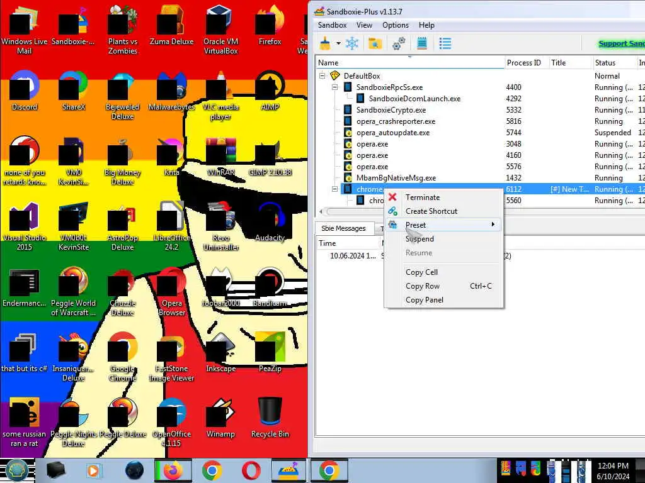This screenshot has width=645, height=483.
Task: Sort by the Process ID column header
Action: 526,62
